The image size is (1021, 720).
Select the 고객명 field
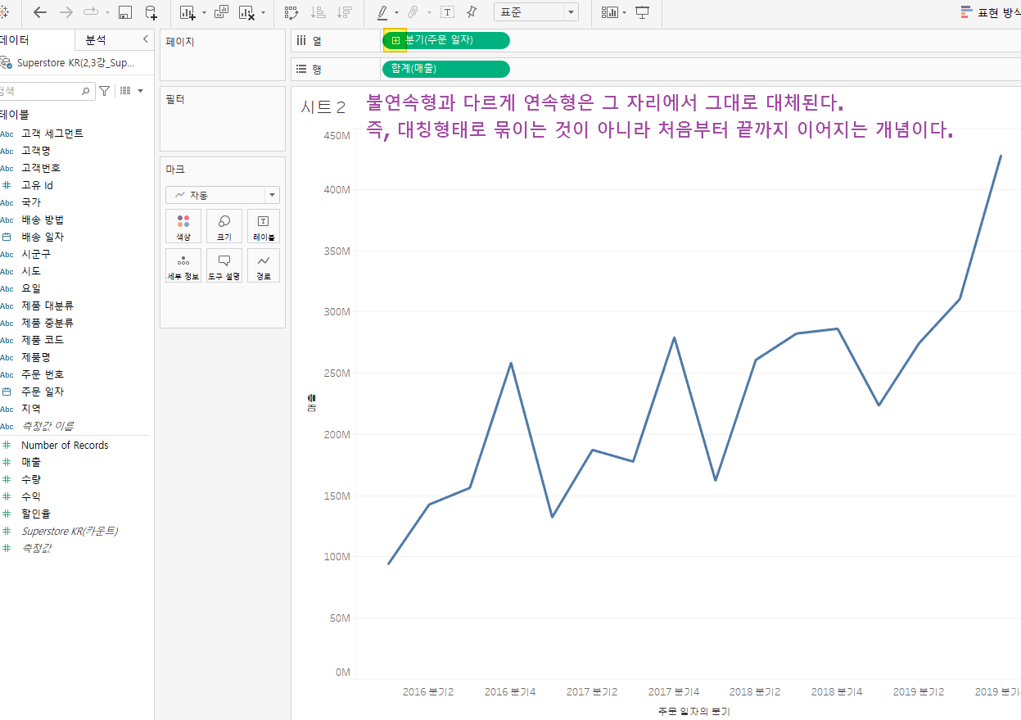(x=36, y=151)
